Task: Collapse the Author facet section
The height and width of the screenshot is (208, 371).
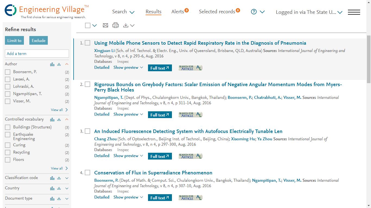Action: [67, 64]
